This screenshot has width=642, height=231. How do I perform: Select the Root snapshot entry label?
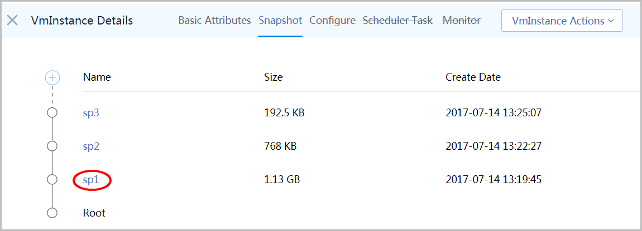(x=94, y=213)
